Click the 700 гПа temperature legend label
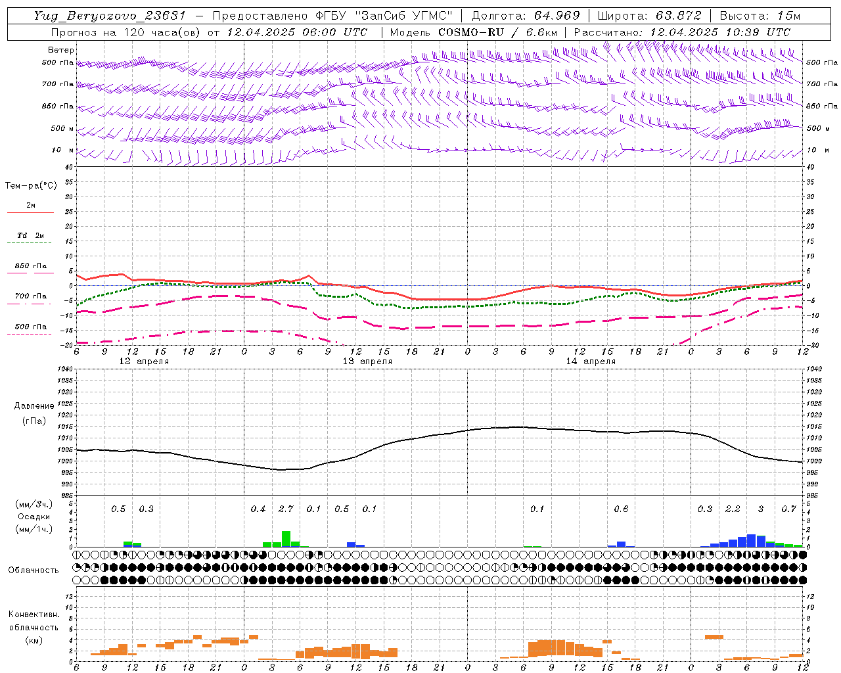This screenshot has width=841, height=673. (x=30, y=296)
